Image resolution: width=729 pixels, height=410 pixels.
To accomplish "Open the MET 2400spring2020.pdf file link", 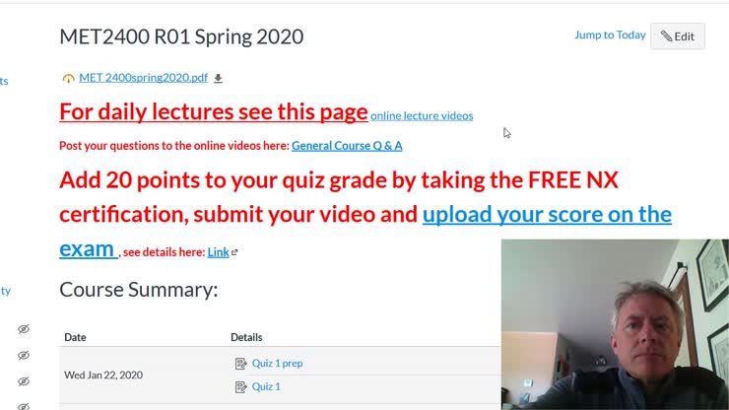I will tap(143, 78).
